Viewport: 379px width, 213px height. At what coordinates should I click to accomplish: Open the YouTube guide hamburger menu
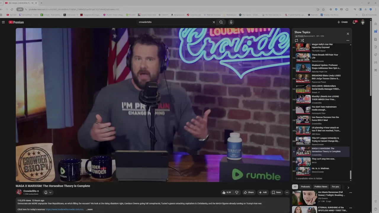click(3, 22)
